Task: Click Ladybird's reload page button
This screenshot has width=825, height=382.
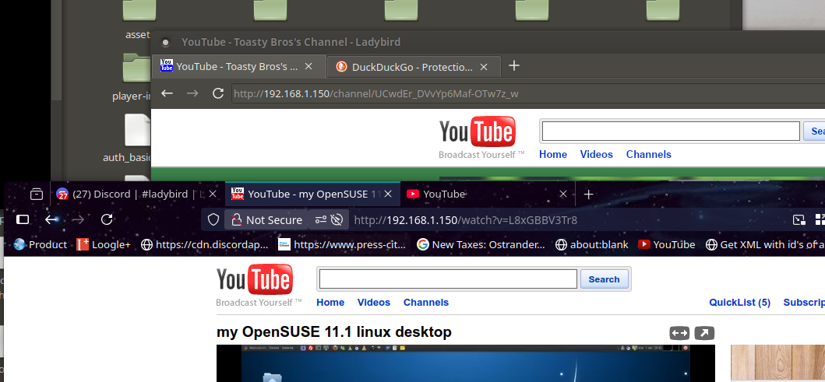Action: click(x=218, y=94)
